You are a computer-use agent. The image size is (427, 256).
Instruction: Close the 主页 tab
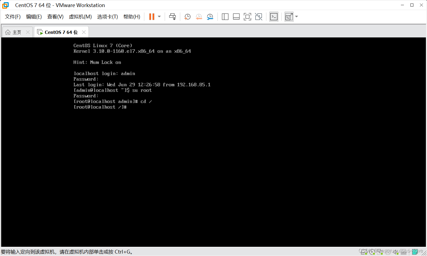click(28, 32)
